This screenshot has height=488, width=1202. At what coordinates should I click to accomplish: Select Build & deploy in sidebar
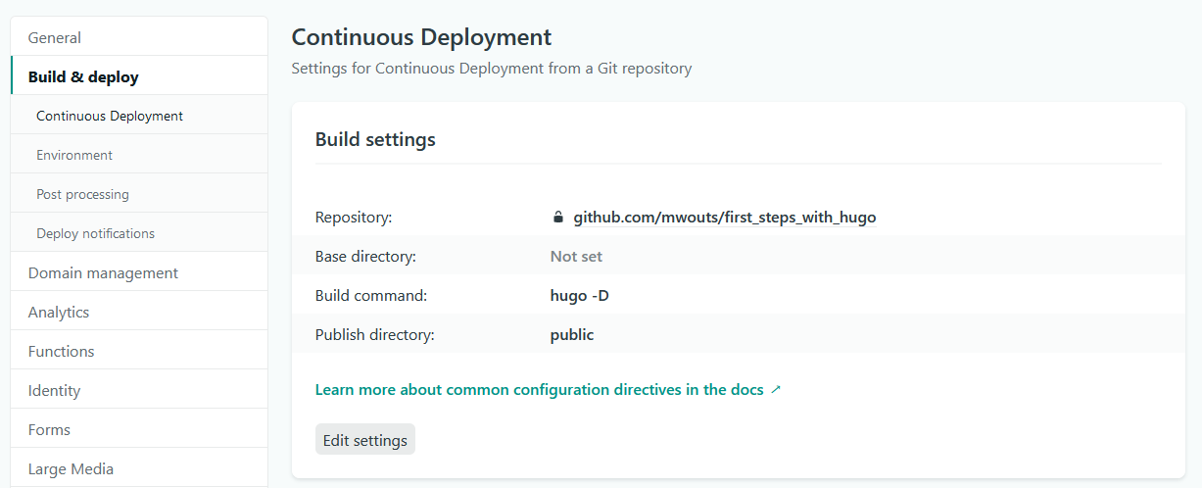coord(83,76)
